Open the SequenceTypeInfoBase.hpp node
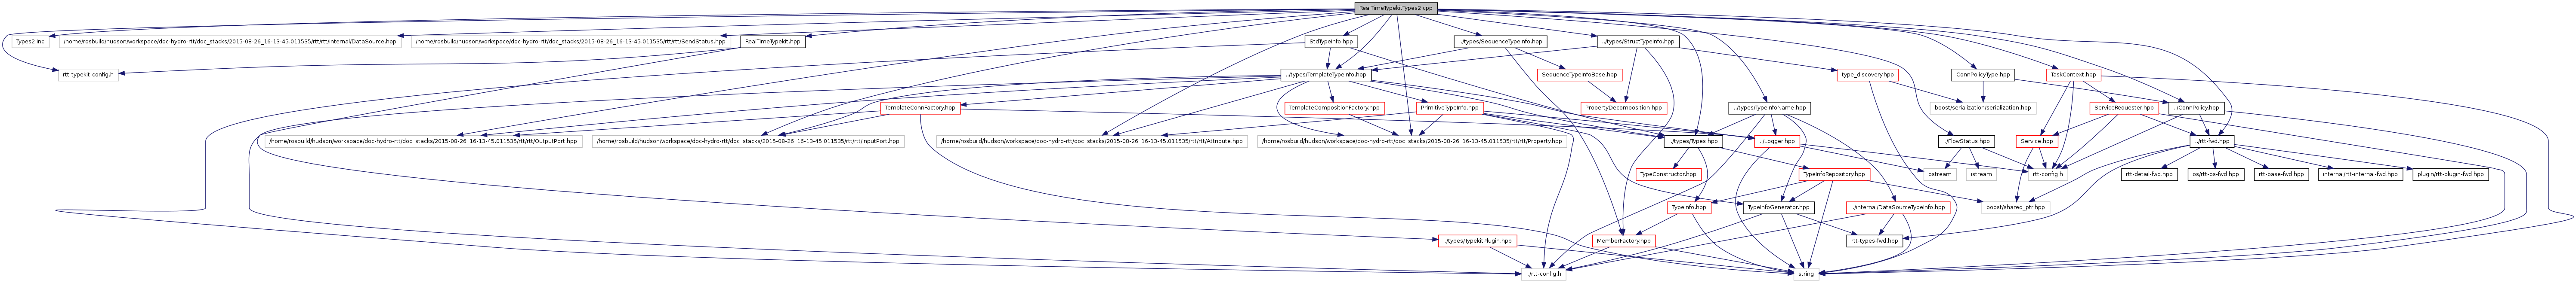The image size is (2576, 283). [1580, 75]
